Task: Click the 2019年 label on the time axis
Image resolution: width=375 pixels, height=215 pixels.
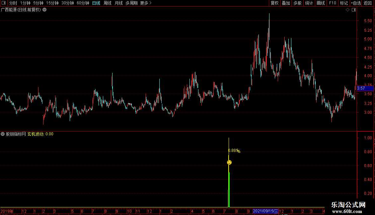Action: [7, 211]
